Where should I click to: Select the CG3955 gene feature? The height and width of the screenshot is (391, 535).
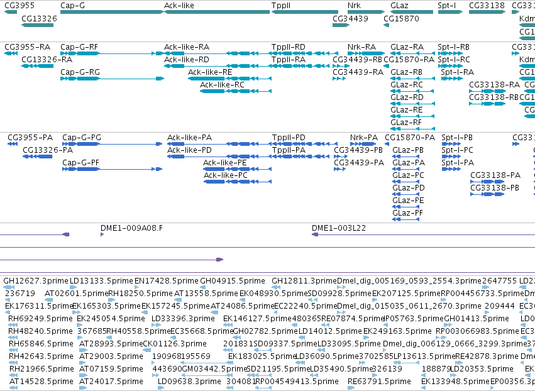point(11,12)
